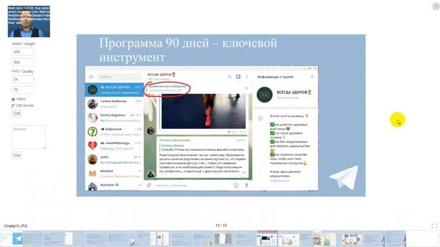
Task: Open the last slide thumbnail in strip
Action: point(395,239)
